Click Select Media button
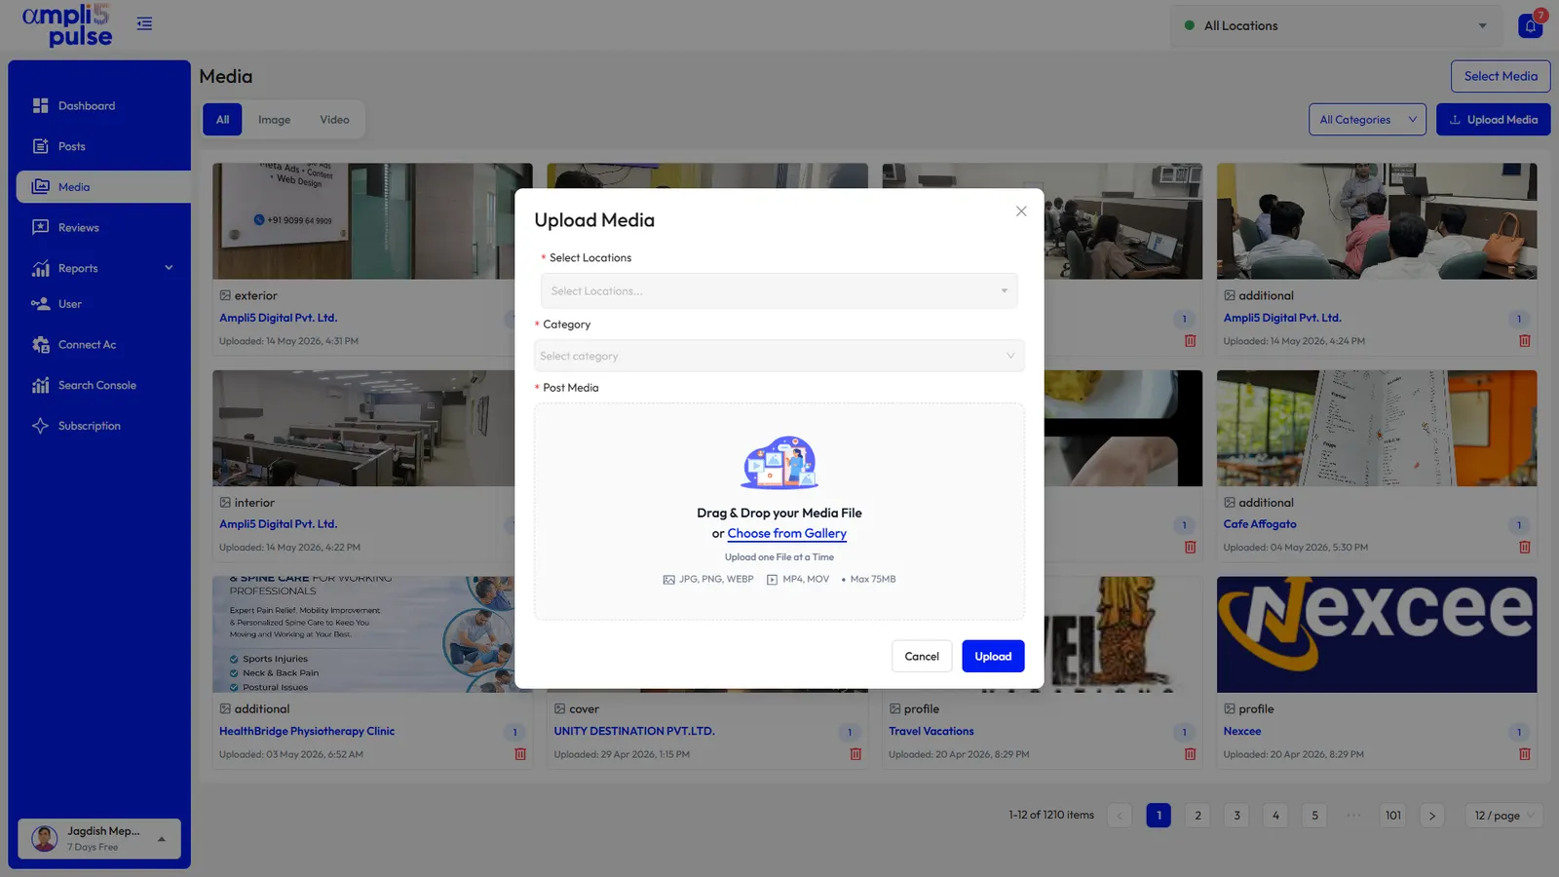This screenshot has width=1559, height=877. (1501, 76)
